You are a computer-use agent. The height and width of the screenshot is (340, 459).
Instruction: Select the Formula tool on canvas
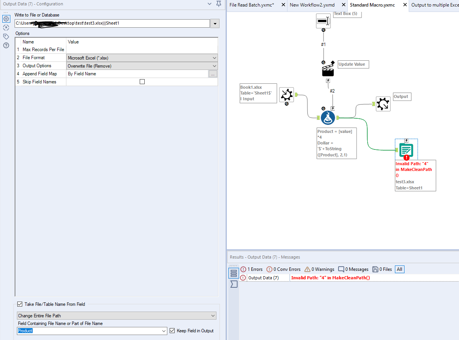click(328, 118)
